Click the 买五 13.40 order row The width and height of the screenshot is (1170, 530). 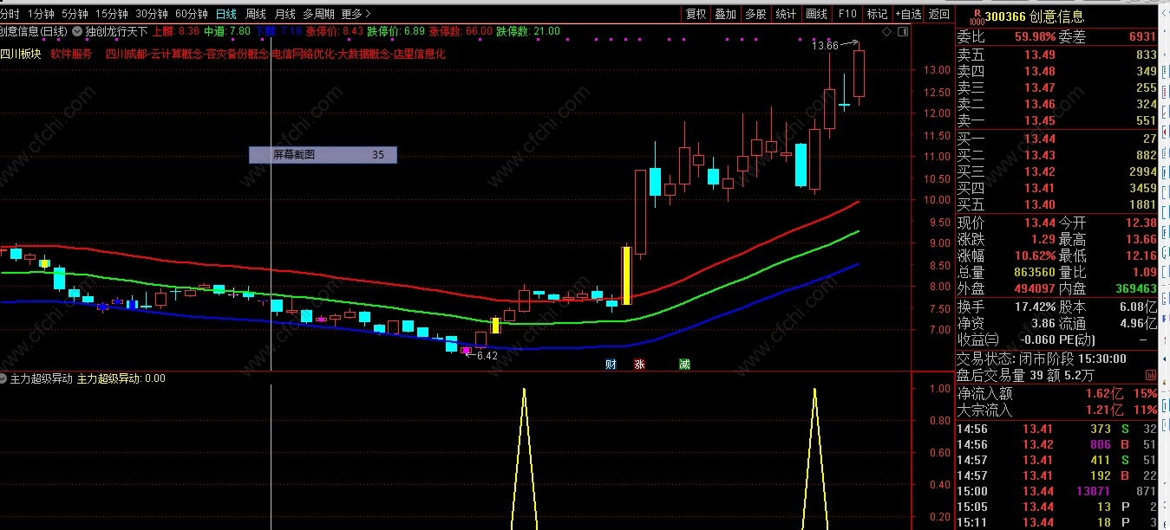click(x=1056, y=204)
